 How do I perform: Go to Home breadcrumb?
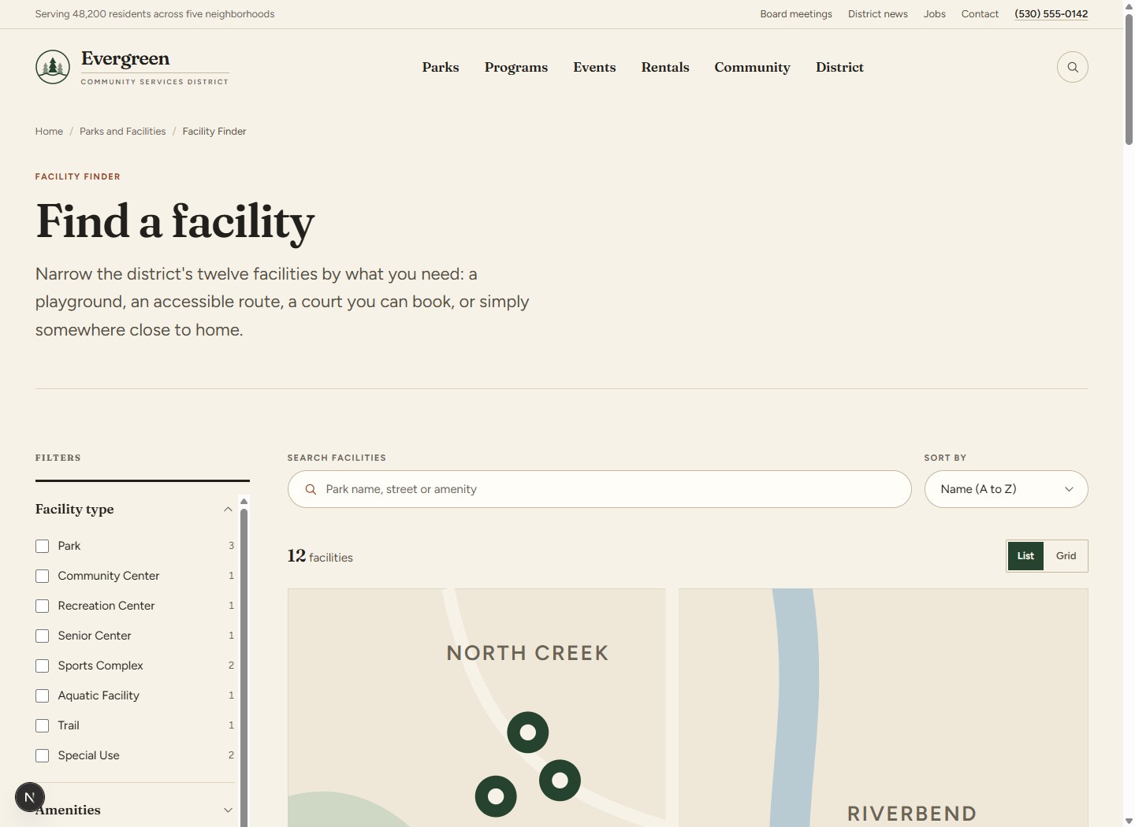49,132
